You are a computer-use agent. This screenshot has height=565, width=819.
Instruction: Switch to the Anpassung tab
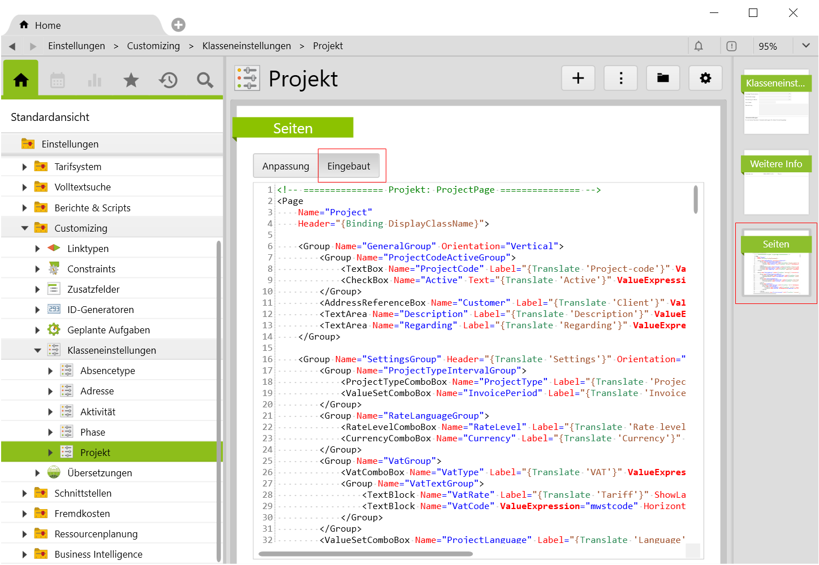[x=286, y=166]
